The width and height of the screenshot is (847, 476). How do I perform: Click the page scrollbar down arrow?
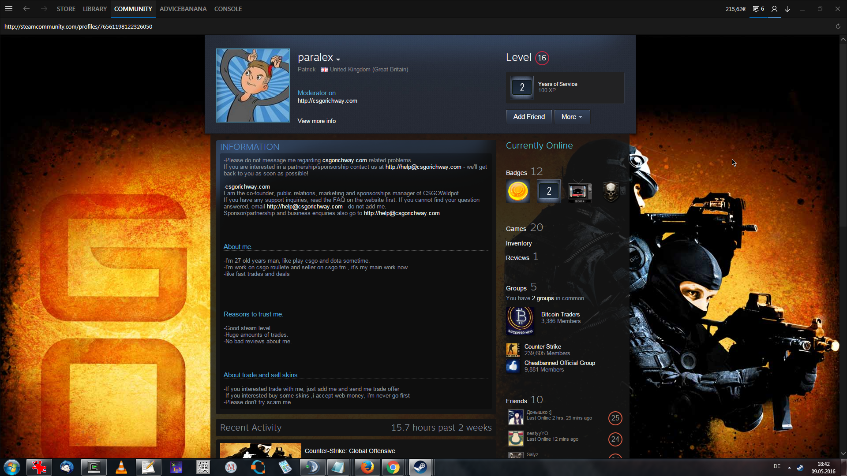(x=843, y=453)
